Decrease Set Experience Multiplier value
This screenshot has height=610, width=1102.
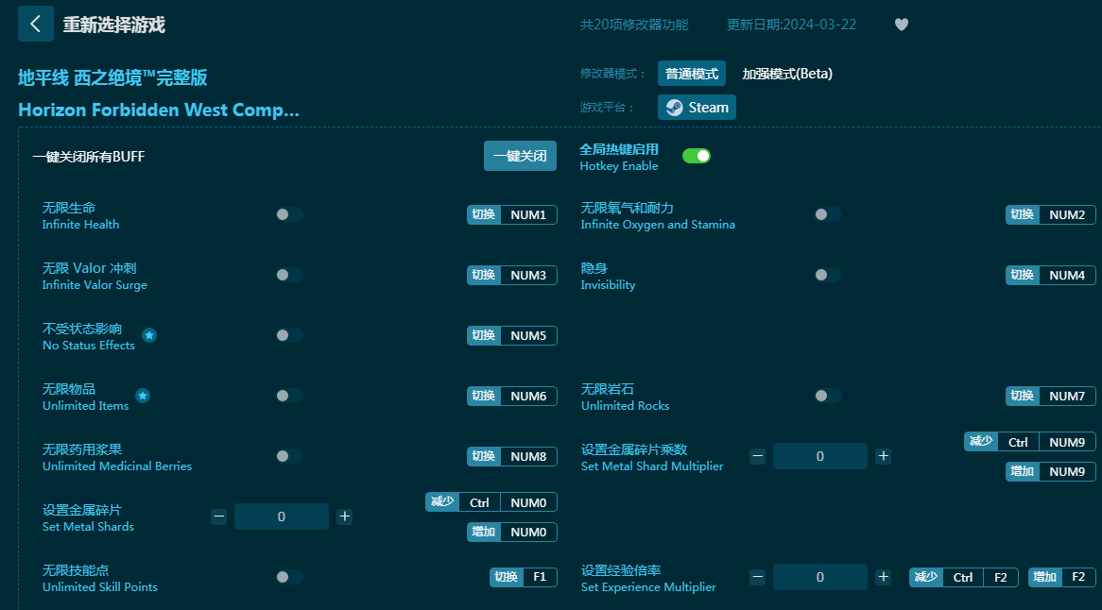pyautogui.click(x=757, y=577)
